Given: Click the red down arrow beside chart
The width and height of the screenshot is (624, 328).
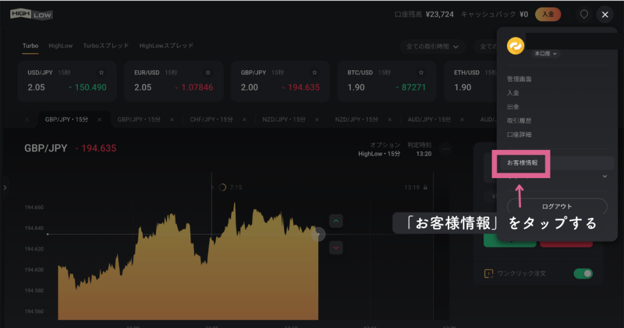Looking at the screenshot, I should pos(337,248).
